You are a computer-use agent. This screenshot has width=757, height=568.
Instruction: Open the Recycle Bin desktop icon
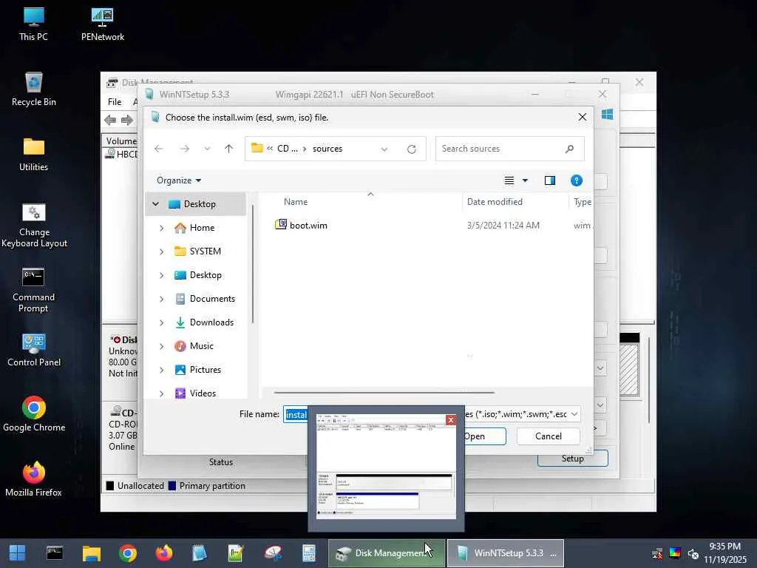34,89
